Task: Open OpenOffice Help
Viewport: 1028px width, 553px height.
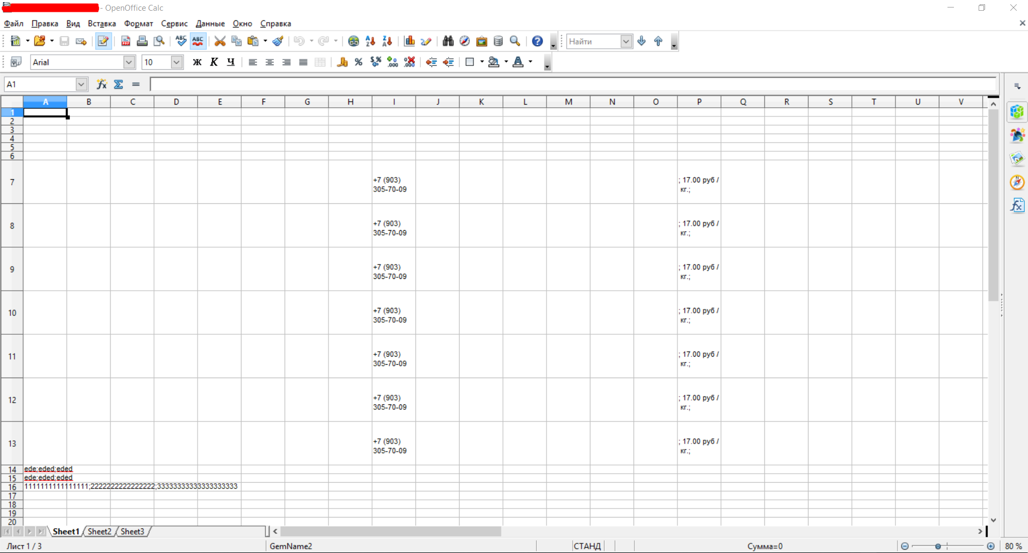Action: tap(537, 41)
